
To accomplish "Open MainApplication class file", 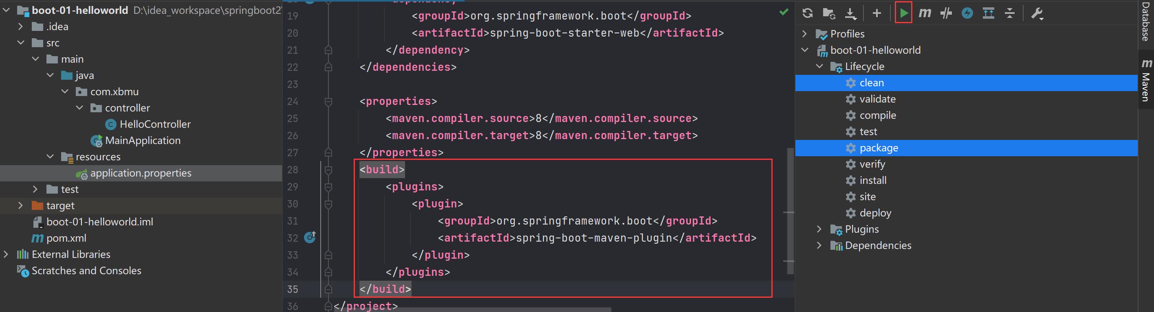I will click(143, 140).
